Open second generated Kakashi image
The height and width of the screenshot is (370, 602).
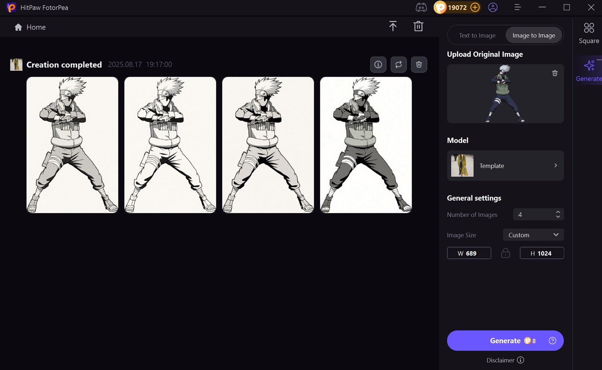(170, 145)
